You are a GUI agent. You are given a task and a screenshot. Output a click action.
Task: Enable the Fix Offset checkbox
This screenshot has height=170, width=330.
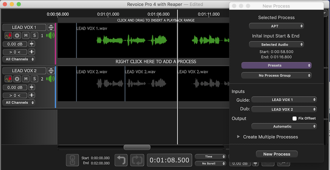click(295, 118)
